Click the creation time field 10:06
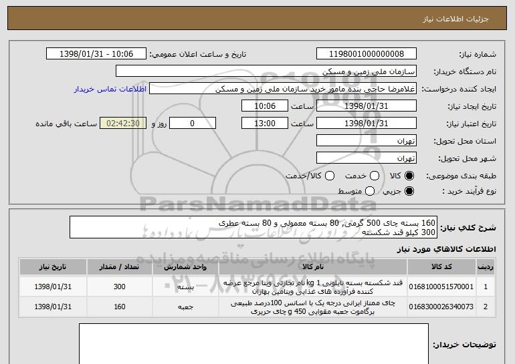Viewport: 515px width, 364px height. coord(265,106)
